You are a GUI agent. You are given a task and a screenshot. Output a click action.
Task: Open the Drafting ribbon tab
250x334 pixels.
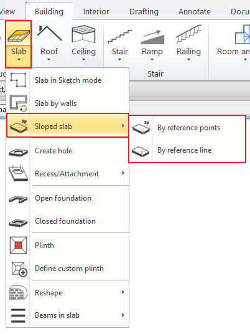(x=144, y=11)
